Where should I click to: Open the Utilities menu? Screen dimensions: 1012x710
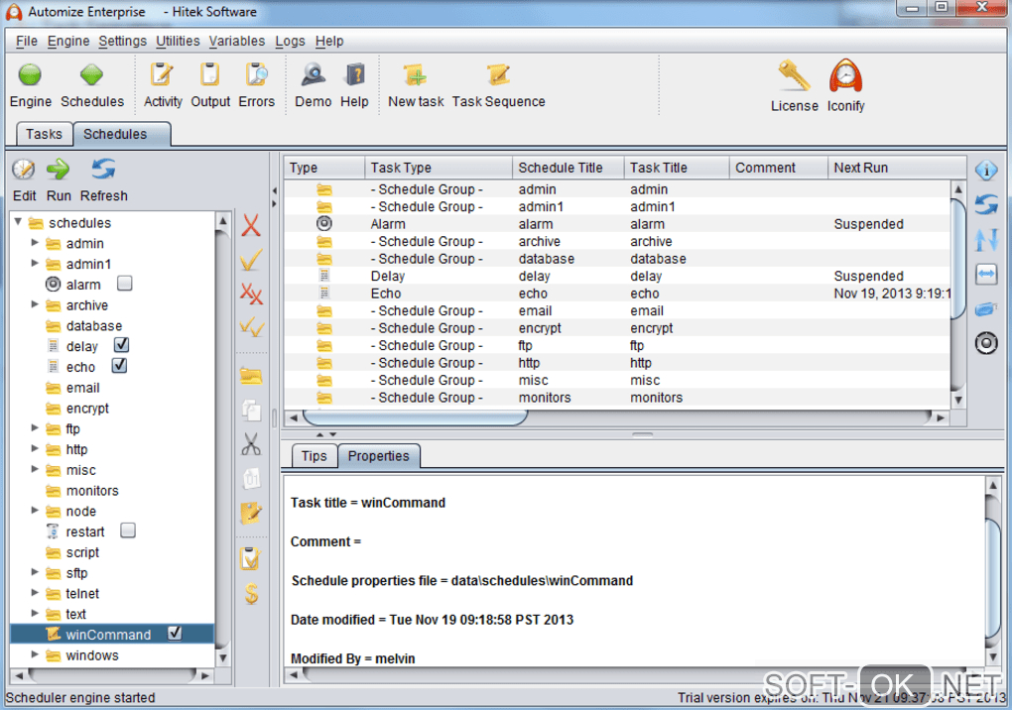[x=178, y=41]
